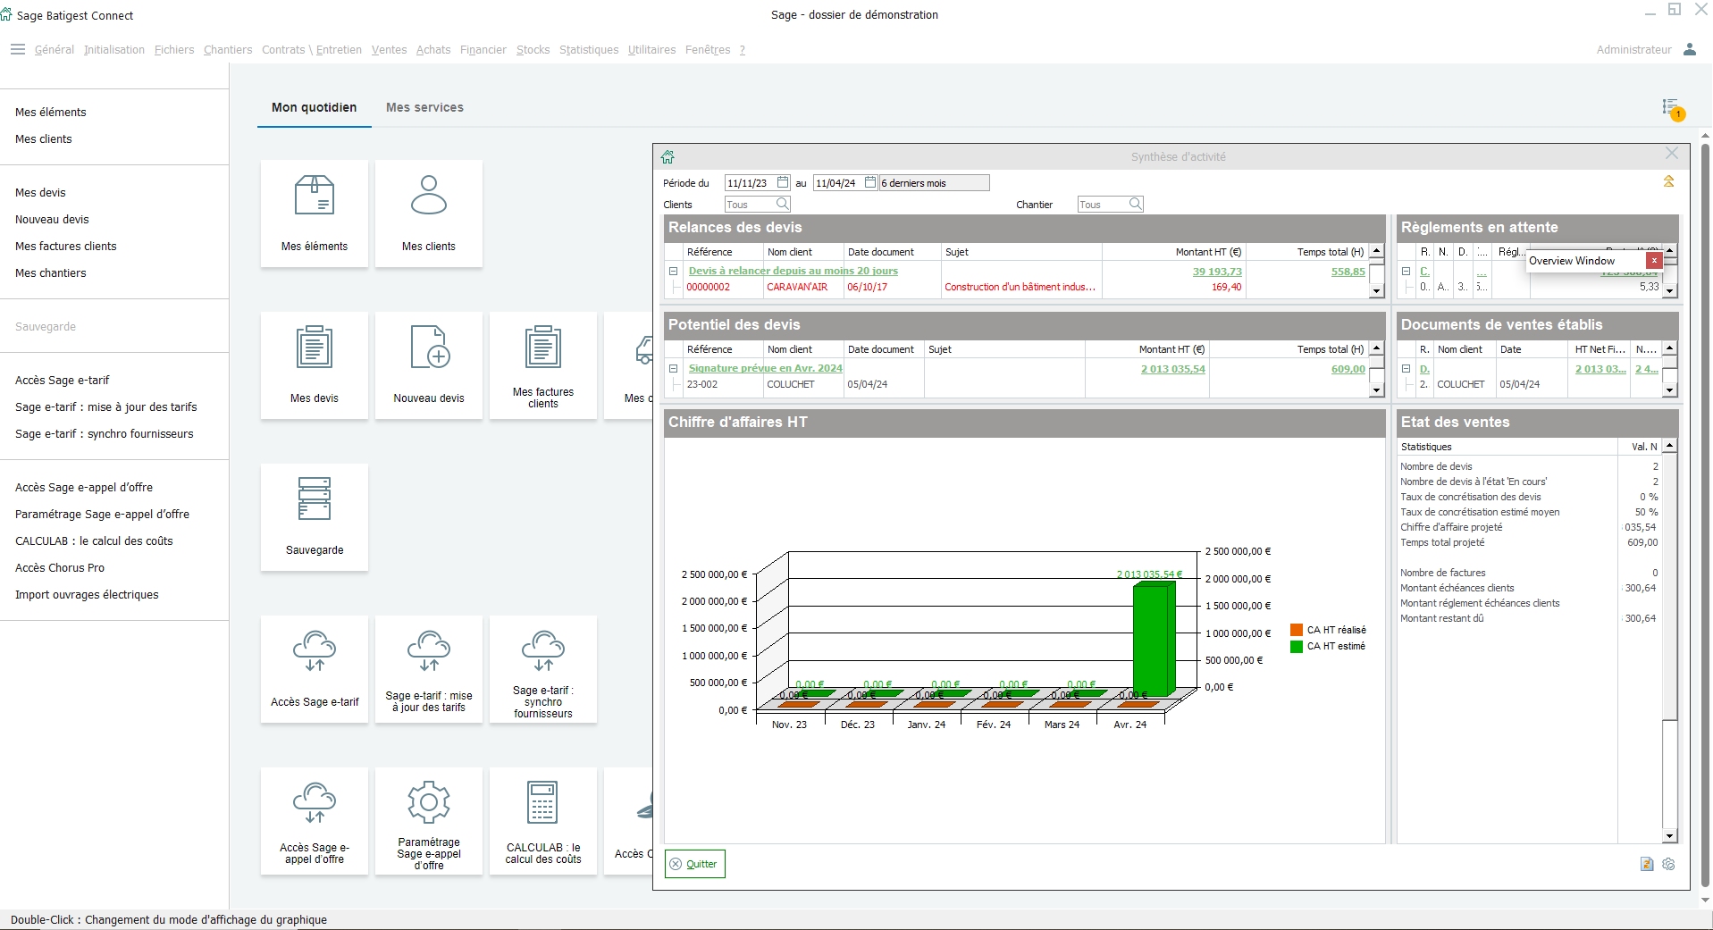This screenshot has width=1713, height=930.
Task: Click sidebar link Accès Chorus Pro
Action: point(60,567)
